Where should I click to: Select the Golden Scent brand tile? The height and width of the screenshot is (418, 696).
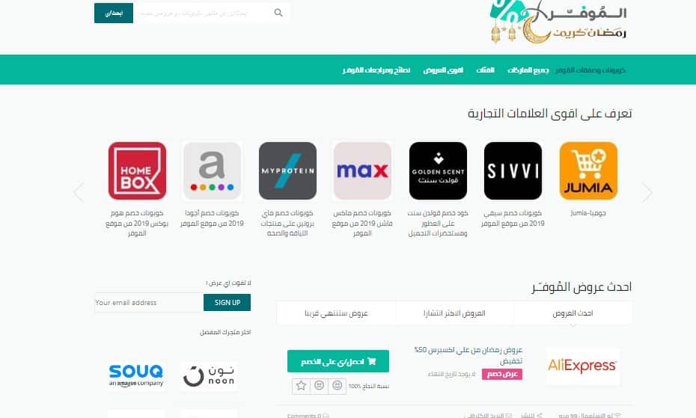(x=438, y=170)
